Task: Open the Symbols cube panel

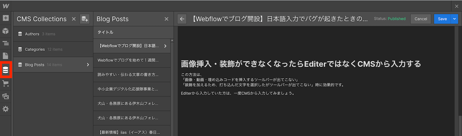Action: tap(5, 31)
